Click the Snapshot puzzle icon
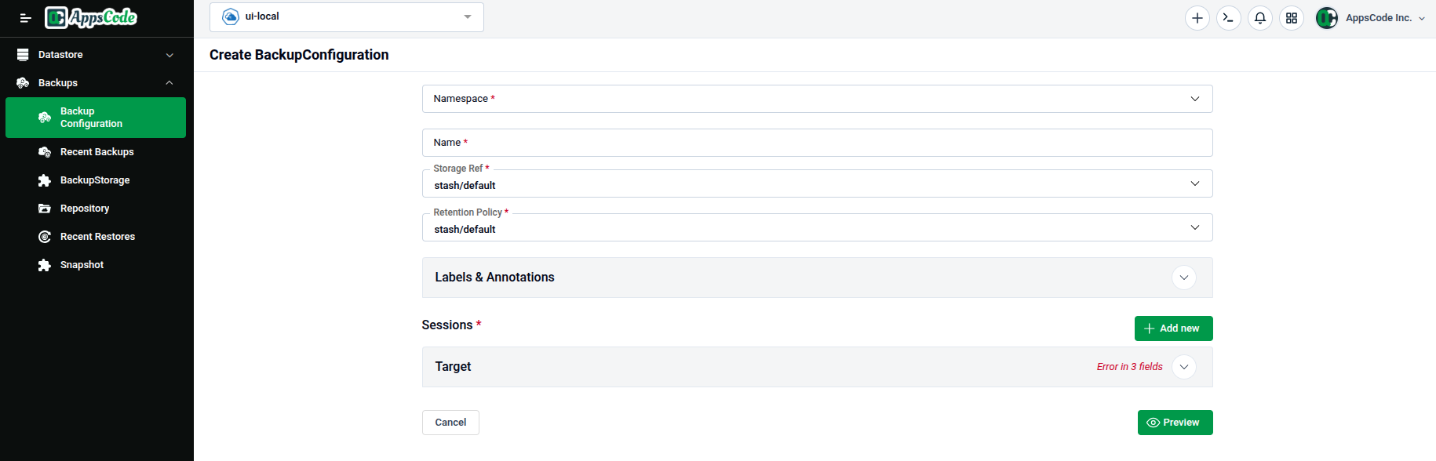 pos(45,265)
